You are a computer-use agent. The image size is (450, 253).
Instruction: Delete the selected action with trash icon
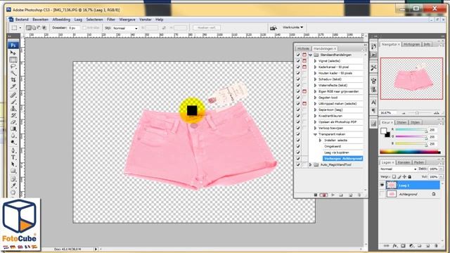pos(359,195)
